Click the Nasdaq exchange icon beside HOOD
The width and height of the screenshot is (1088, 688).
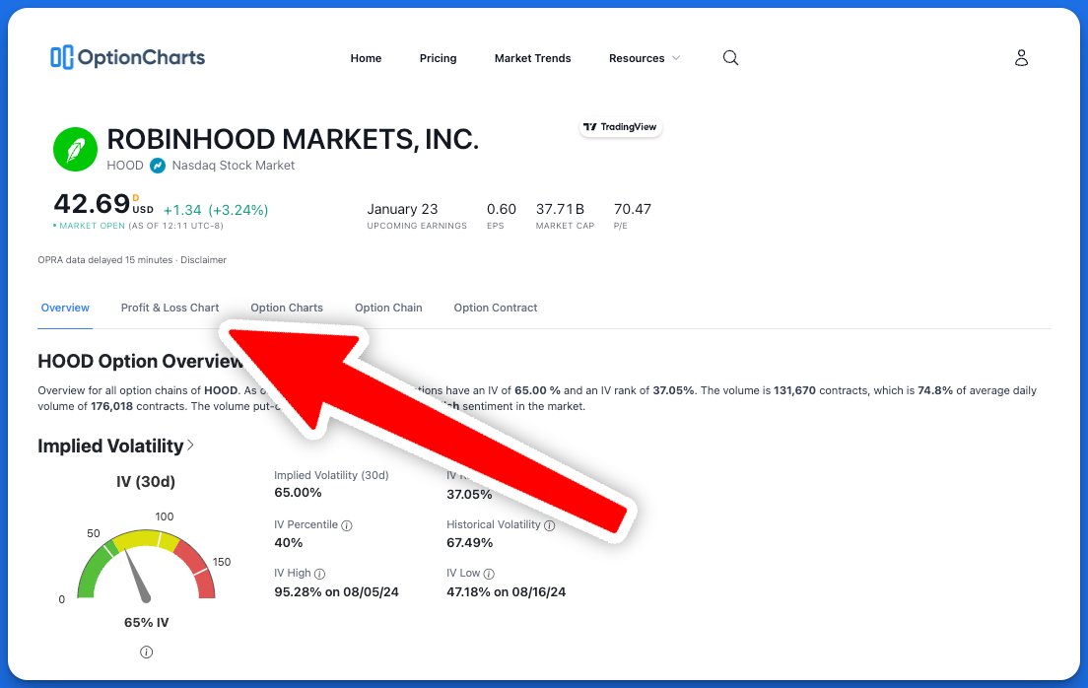pos(158,166)
